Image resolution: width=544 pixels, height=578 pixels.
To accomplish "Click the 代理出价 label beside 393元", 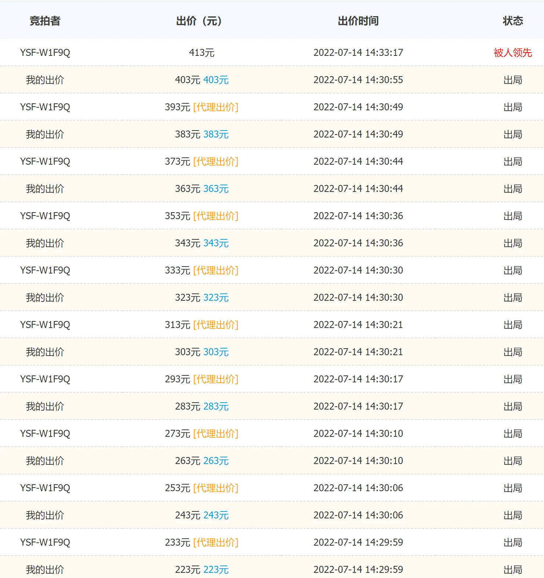I will pyautogui.click(x=216, y=107).
